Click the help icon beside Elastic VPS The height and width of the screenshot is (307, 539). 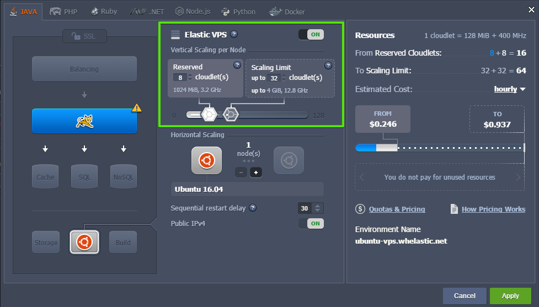234,34
